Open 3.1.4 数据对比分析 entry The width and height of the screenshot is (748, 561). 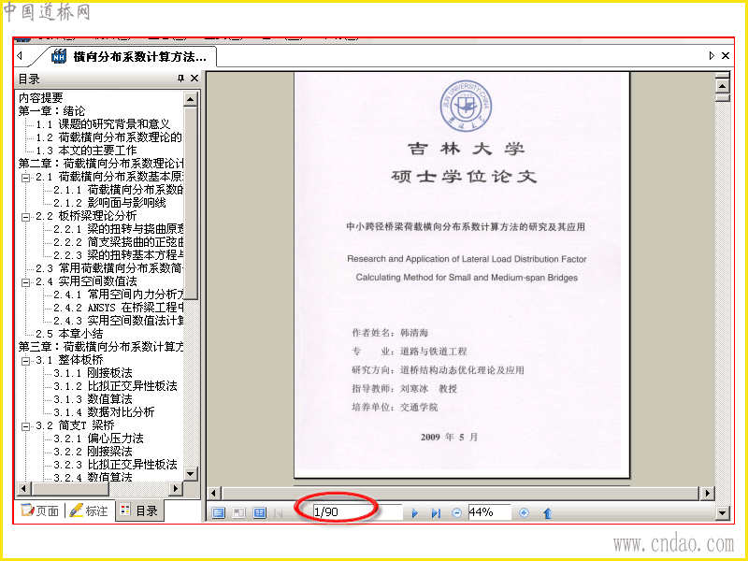pos(104,411)
